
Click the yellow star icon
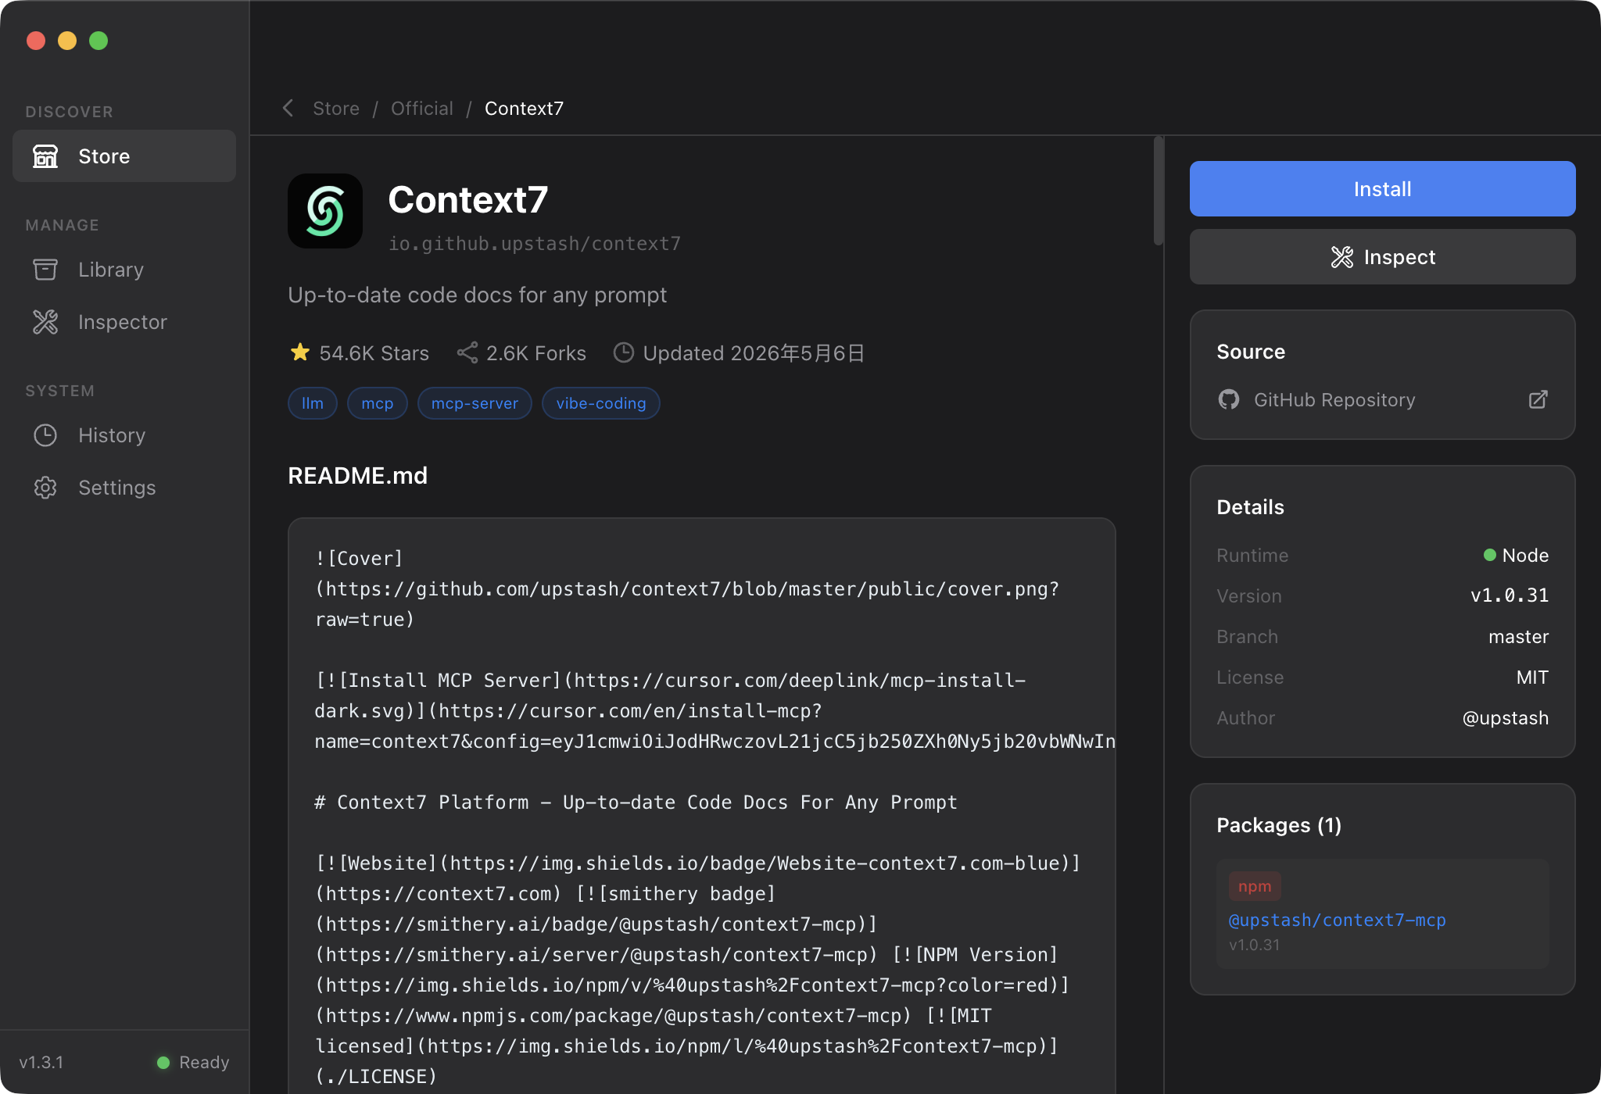coord(300,352)
